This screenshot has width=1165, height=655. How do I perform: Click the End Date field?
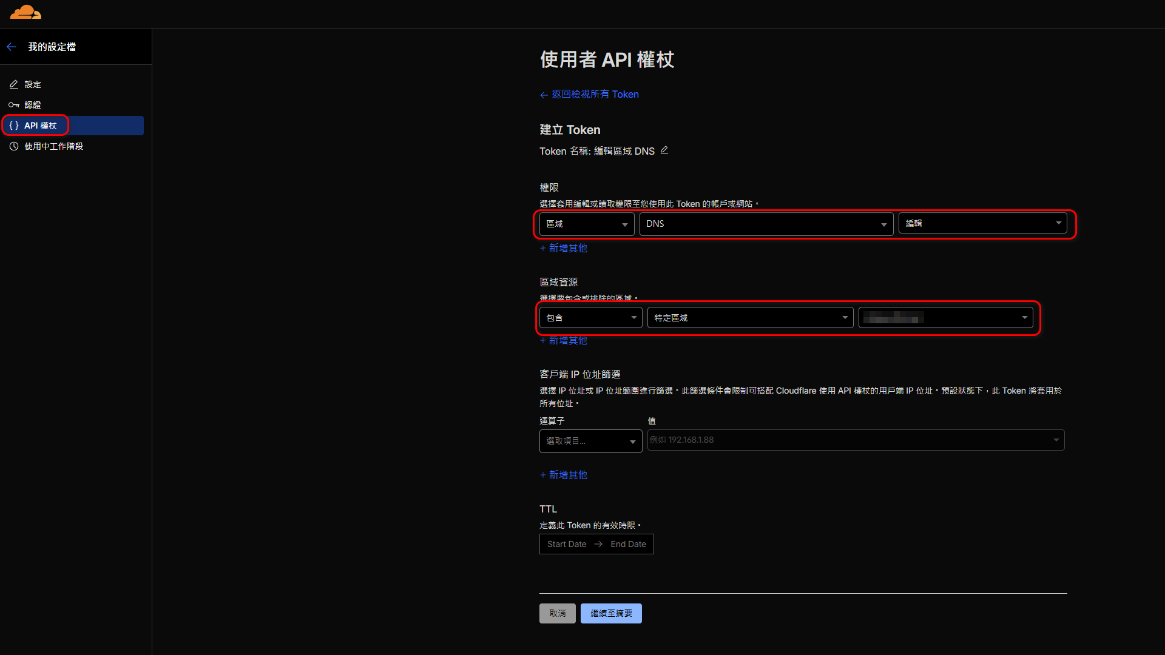[629, 544]
